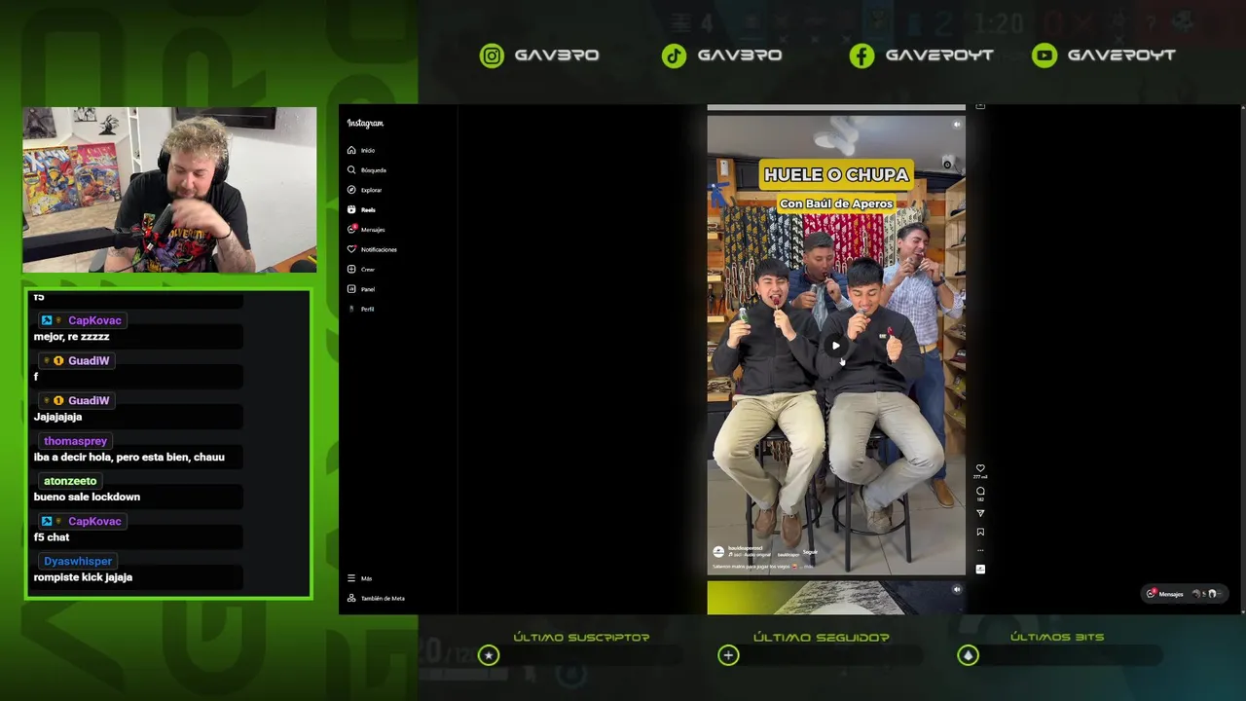Click the Instagram logo
The height and width of the screenshot is (701, 1246).
(365, 123)
